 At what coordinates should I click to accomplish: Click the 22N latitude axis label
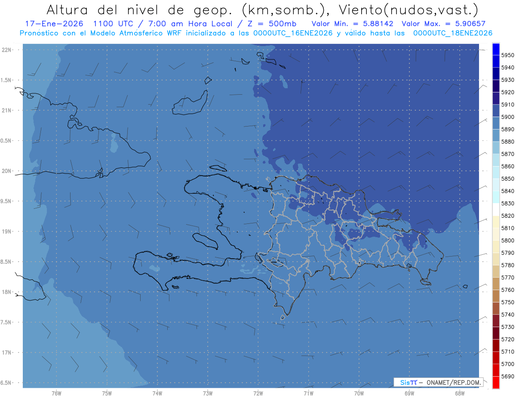pyautogui.click(x=6, y=50)
